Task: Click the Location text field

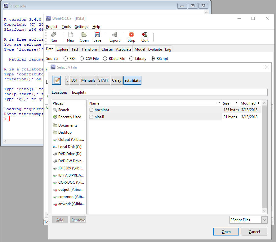Action: tap(169, 92)
